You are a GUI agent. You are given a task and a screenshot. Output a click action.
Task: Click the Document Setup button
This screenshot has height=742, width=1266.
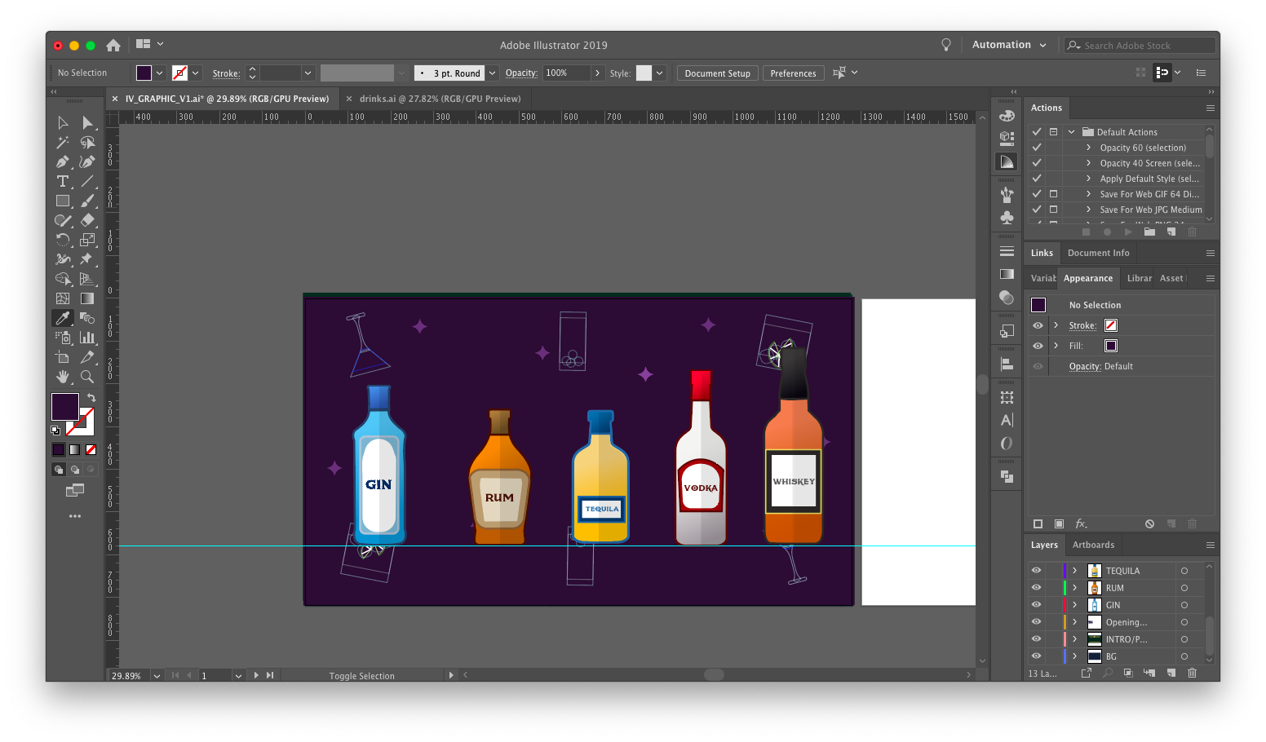[x=716, y=73]
